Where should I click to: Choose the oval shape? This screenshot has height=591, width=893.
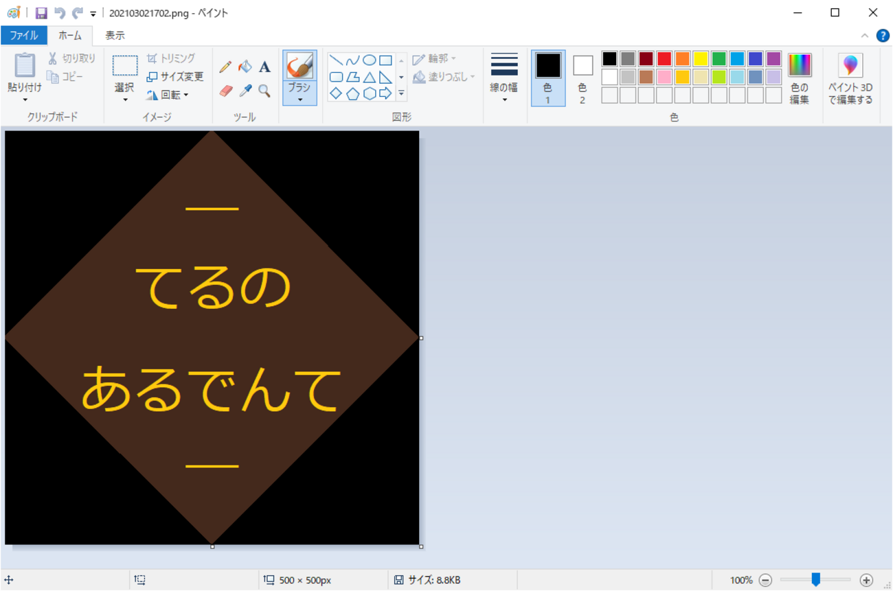tap(369, 60)
